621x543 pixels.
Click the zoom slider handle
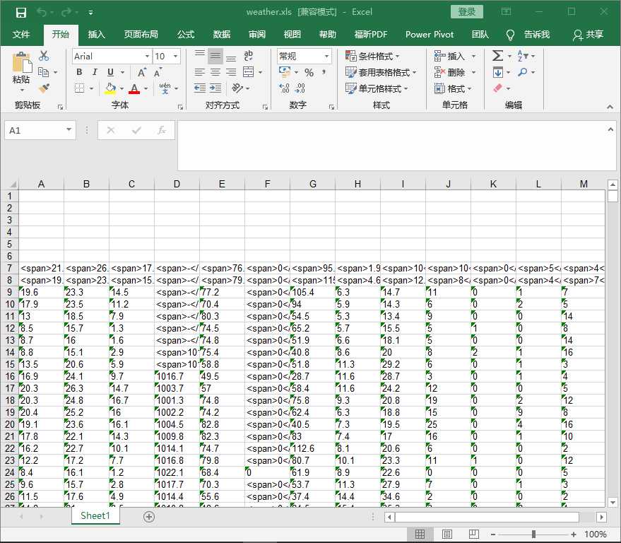[533, 535]
